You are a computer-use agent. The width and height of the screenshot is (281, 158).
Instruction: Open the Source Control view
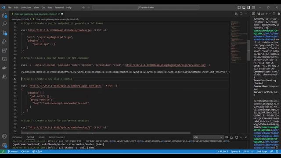click(x=4, y=32)
